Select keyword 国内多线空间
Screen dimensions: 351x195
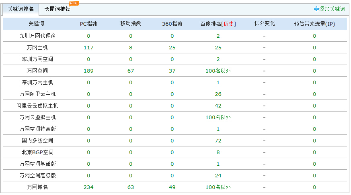[x=37, y=140]
